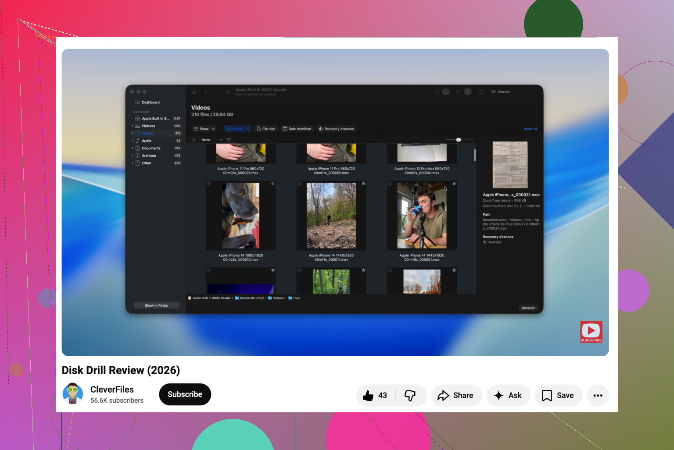Viewport: 674px width, 450px height.
Task: Switch to the folder view icon in toolbar
Action: (446, 92)
